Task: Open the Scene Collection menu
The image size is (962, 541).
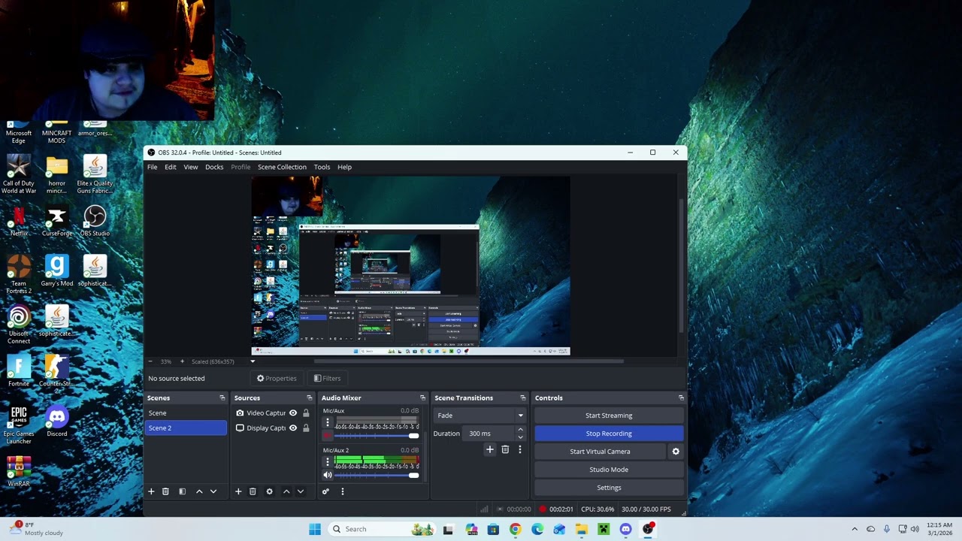Action: click(282, 167)
